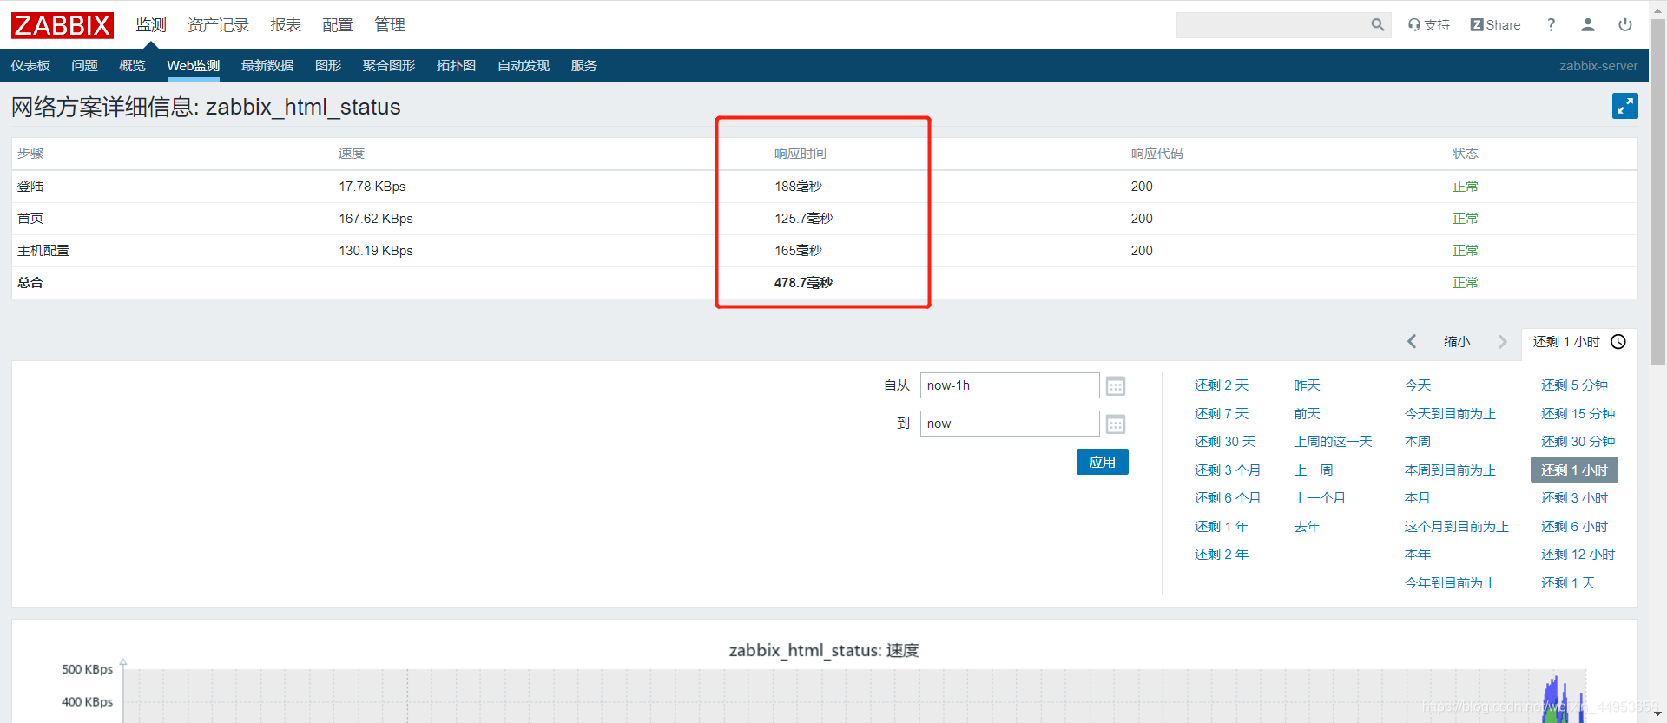The height and width of the screenshot is (723, 1667).
Task: Open the help question mark icon
Action: pos(1551,25)
